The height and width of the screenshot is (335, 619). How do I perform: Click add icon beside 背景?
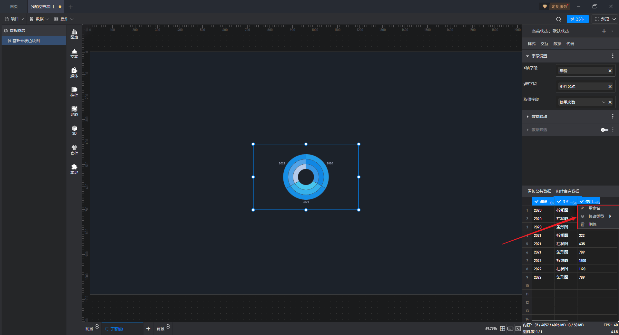click(x=168, y=327)
